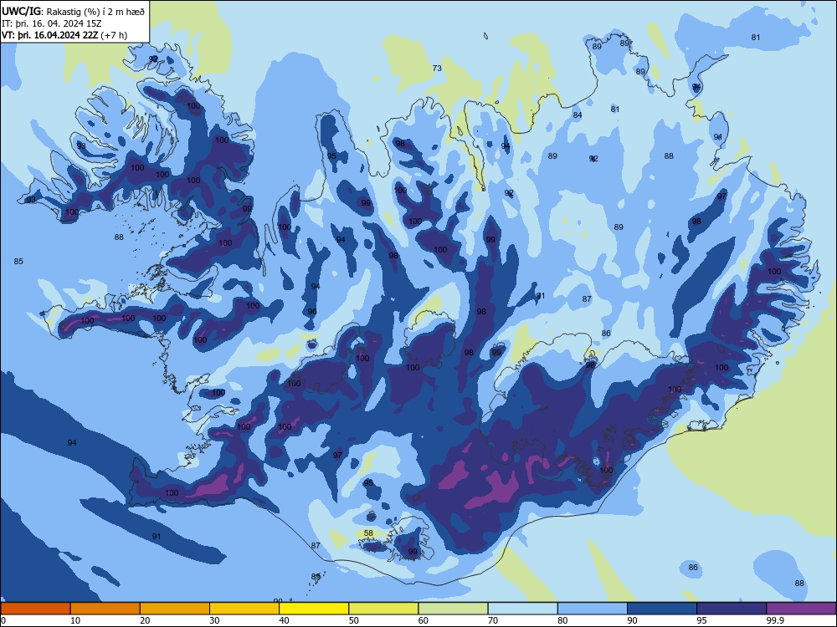Click the 70–80% lightest blue legend swatch

[522, 609]
